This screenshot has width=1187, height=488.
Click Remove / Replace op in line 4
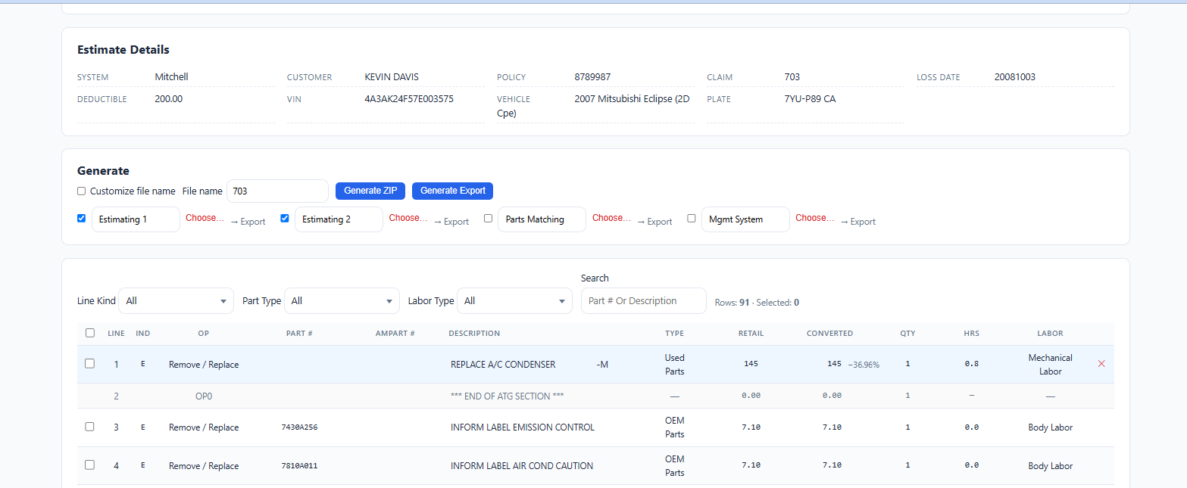pos(204,466)
